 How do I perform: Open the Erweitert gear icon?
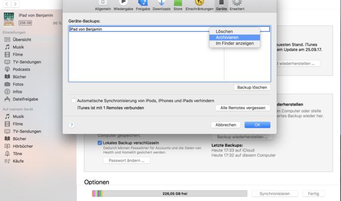click(237, 3)
